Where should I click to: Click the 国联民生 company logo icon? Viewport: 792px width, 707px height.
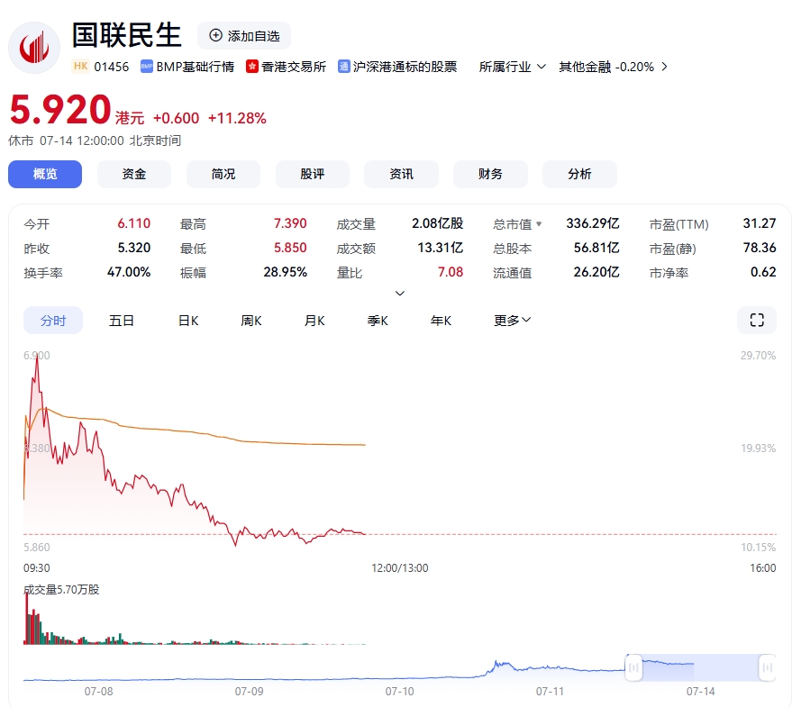34,47
